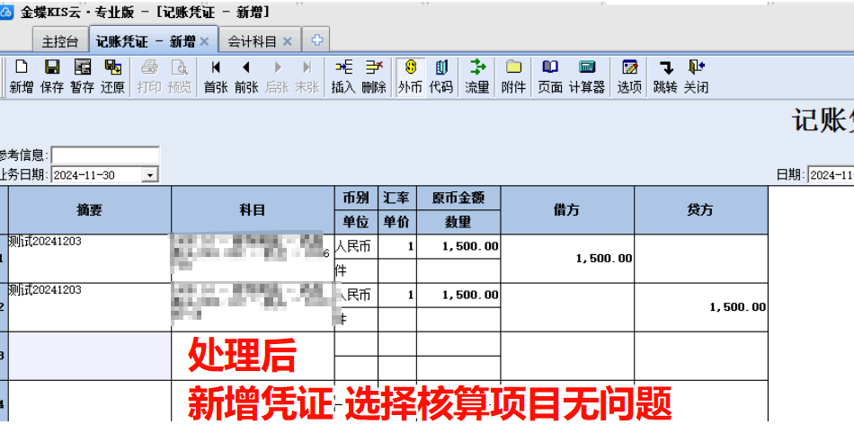Open 预览 print preview icon
This screenshot has width=854, height=433.
pos(180,76)
